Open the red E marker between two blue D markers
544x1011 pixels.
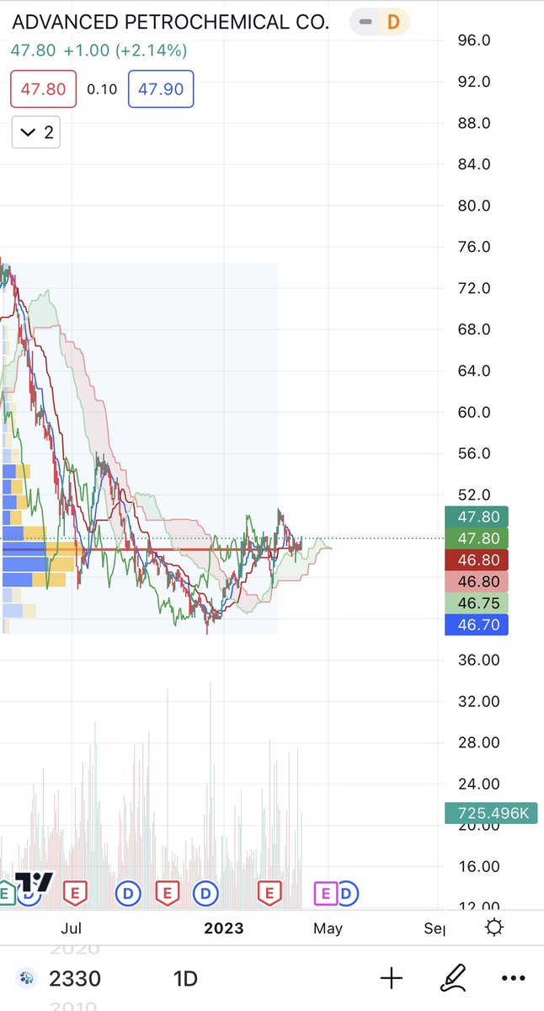tap(167, 892)
